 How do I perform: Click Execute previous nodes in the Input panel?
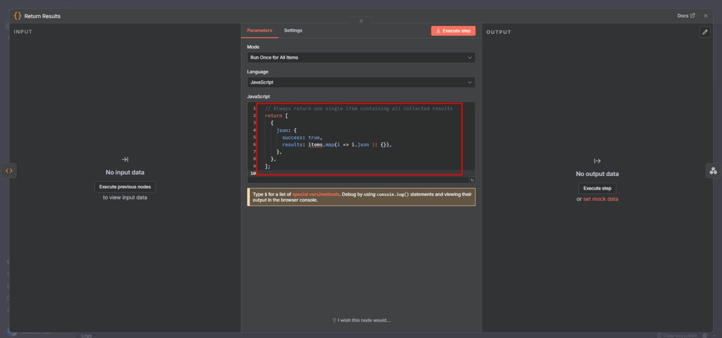[125, 186]
